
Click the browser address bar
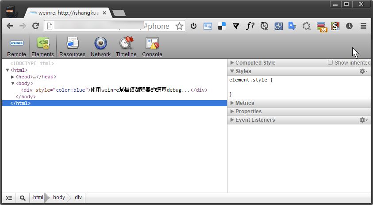(x=111, y=26)
